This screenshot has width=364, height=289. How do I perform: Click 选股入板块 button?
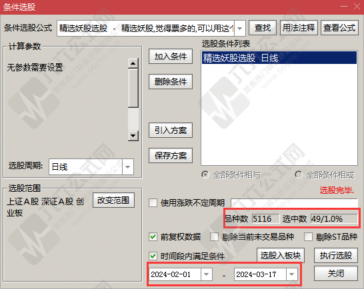281,255
